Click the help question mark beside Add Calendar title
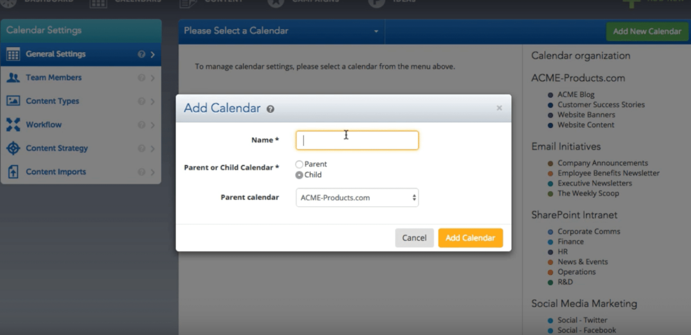Image resolution: width=691 pixels, height=335 pixels. 270,109
